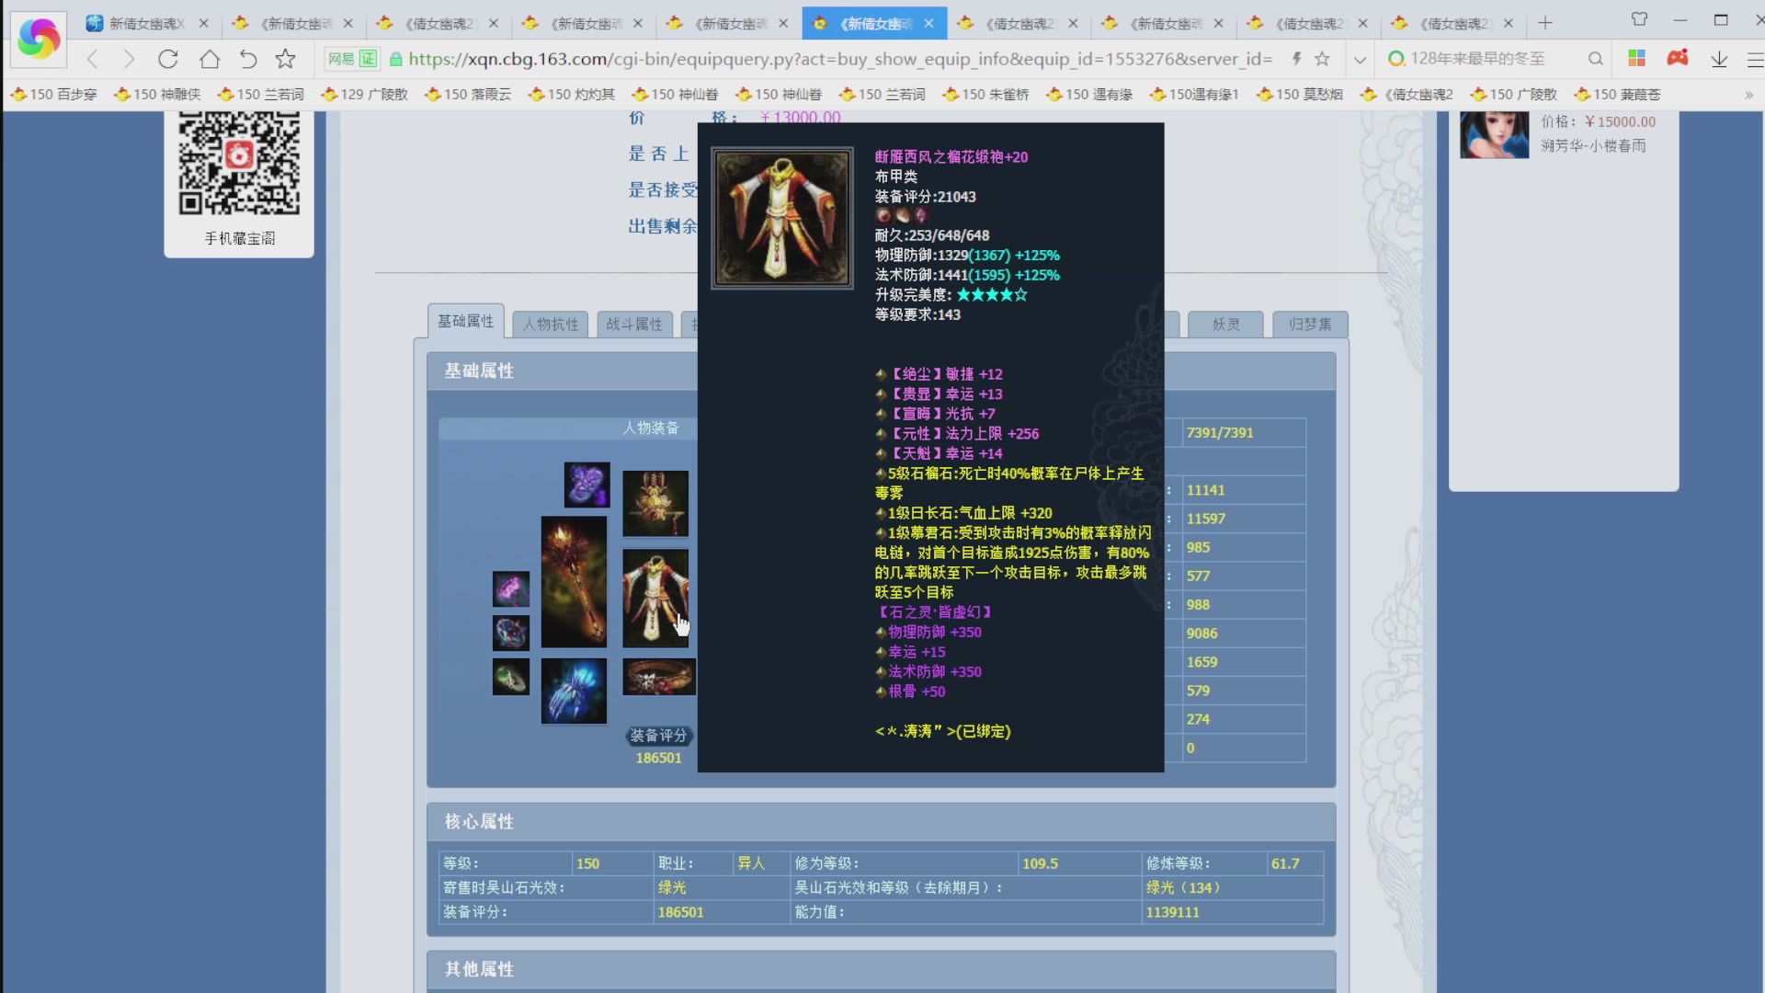This screenshot has width=1765, height=993.
Task: Click the 绿光（134）value
Action: click(1183, 887)
